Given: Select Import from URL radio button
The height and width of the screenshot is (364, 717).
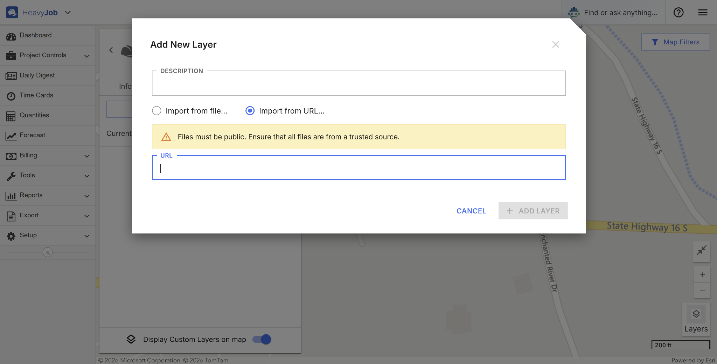Looking at the screenshot, I should click(250, 111).
